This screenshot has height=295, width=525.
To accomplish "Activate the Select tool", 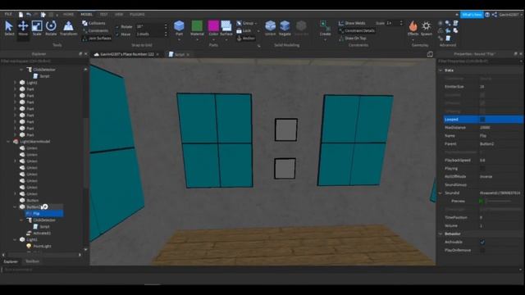I will (x=9, y=28).
